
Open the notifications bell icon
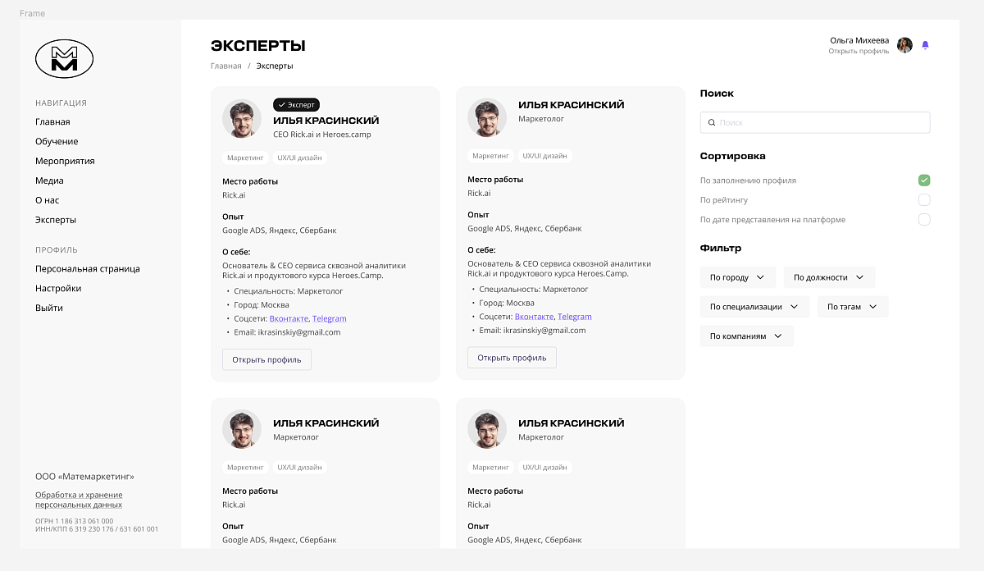tap(925, 45)
